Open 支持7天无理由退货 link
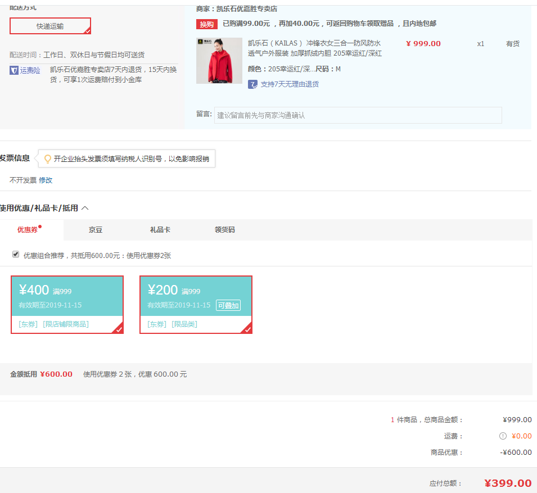Viewport: 537px width, 493px height. pyautogui.click(x=290, y=84)
